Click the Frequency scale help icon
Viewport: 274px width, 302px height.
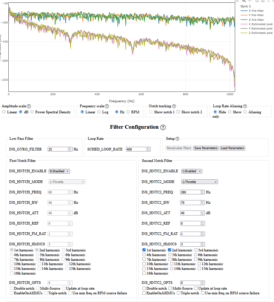(x=107, y=106)
